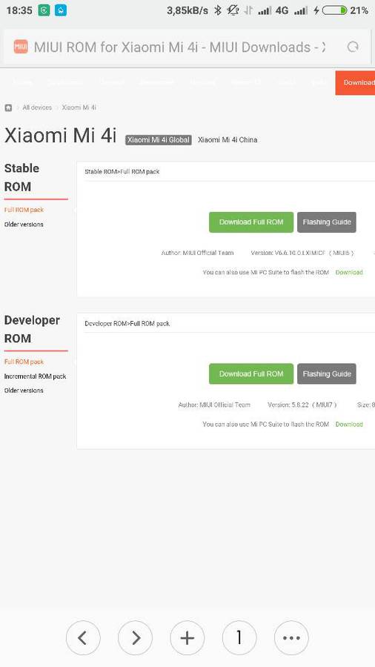
Task: Open the tab switcher showing 1
Action: coord(239,637)
